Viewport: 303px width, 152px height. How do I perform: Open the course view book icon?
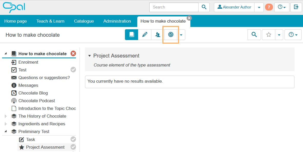[132, 35]
